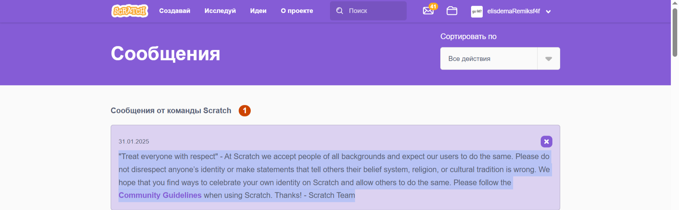Click the Scratch logo

click(x=129, y=11)
